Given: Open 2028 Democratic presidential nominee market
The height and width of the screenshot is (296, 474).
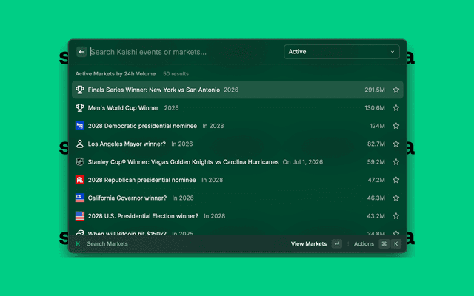Looking at the screenshot, I should click(x=238, y=126).
